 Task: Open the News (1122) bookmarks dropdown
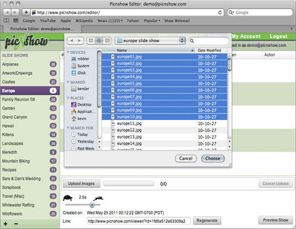[x=110, y=21]
